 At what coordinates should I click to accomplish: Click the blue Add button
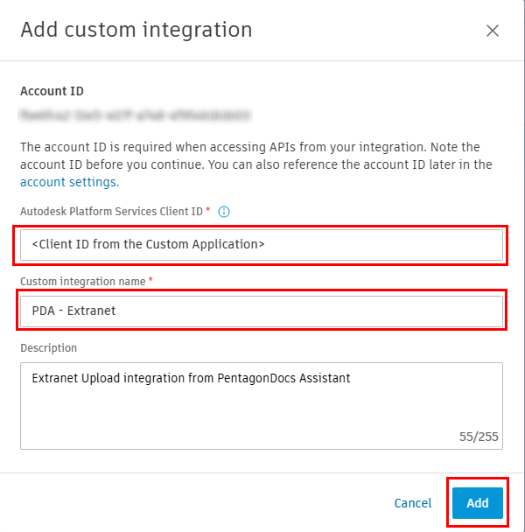point(477,503)
